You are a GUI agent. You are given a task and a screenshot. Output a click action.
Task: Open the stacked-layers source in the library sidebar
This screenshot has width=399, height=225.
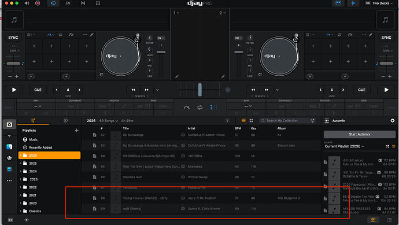[9, 158]
